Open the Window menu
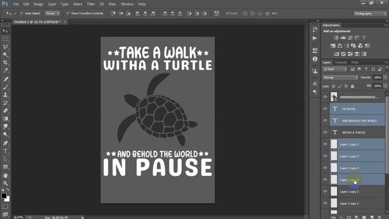This screenshot has width=389, height=219. (x=127, y=4)
